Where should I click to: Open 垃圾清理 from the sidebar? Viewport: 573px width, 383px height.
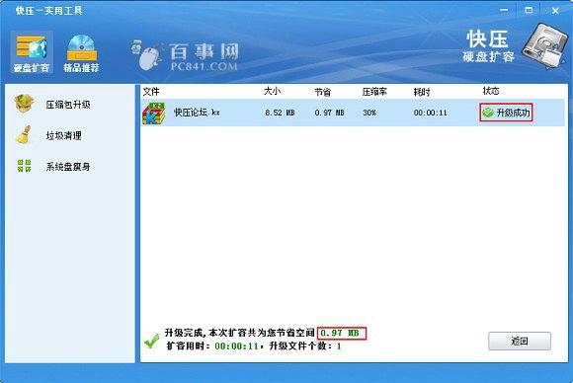63,136
